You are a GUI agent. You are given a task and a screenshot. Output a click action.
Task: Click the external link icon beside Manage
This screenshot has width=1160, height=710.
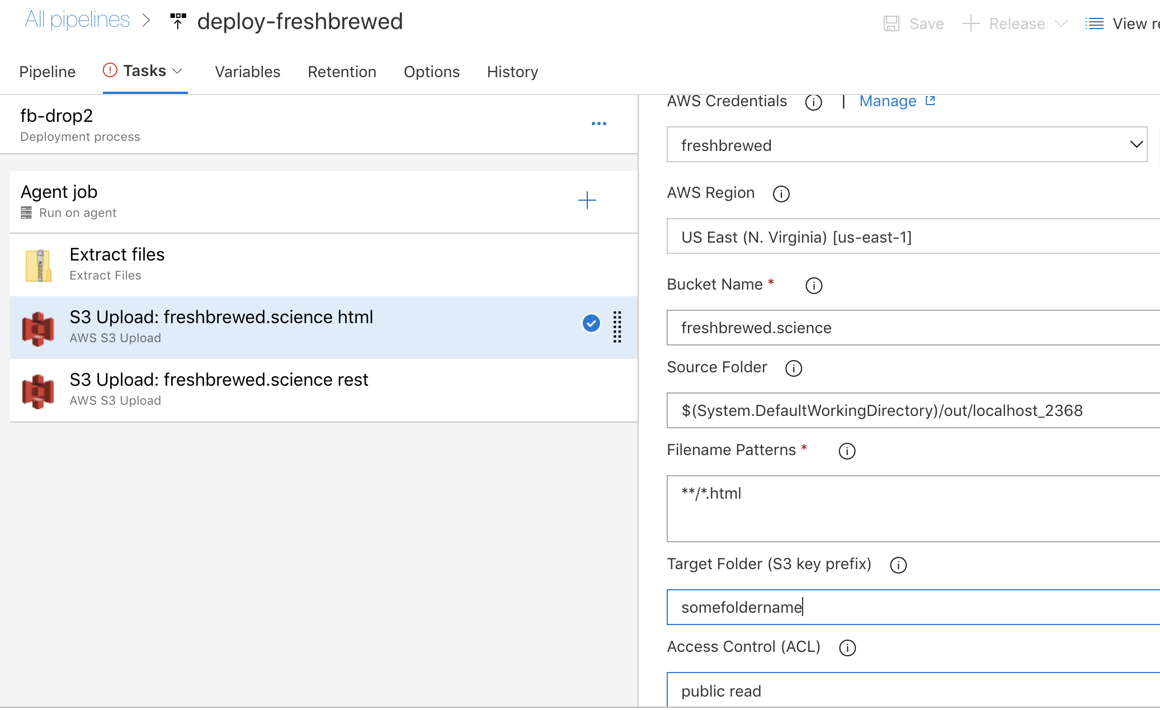(x=930, y=101)
